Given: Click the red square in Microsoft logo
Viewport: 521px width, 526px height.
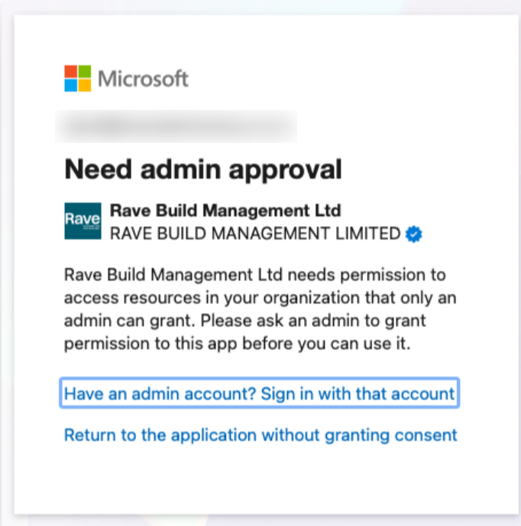Looking at the screenshot, I should click(x=71, y=72).
